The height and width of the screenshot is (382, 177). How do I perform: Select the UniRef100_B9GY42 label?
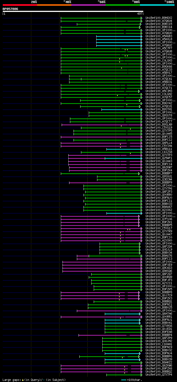coord(159,103)
